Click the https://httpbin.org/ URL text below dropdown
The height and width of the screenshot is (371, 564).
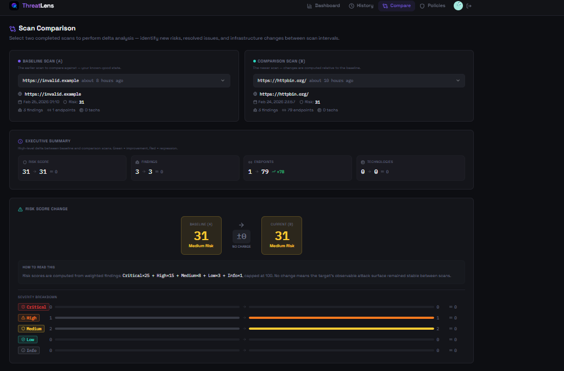click(x=284, y=94)
